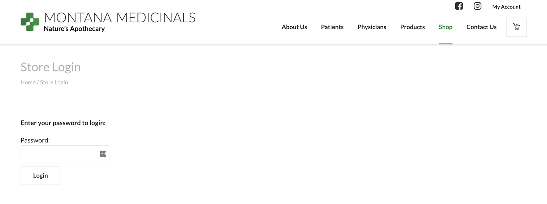The height and width of the screenshot is (204, 547).
Task: Click the Home breadcrumb link
Action: coord(28,82)
